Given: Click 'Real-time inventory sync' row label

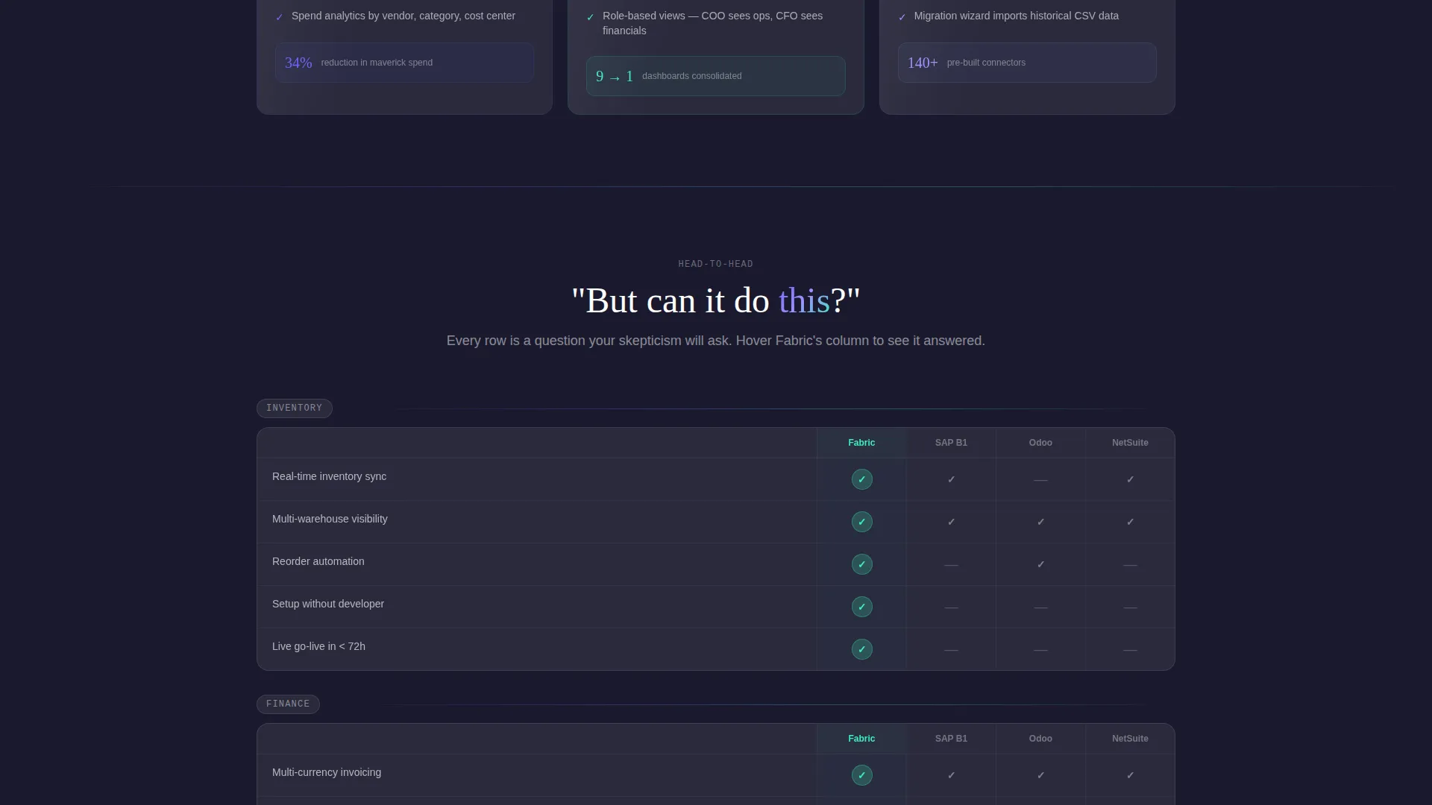Looking at the screenshot, I should pos(329,476).
